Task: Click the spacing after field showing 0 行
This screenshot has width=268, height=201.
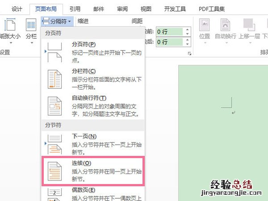Action: [x=169, y=42]
